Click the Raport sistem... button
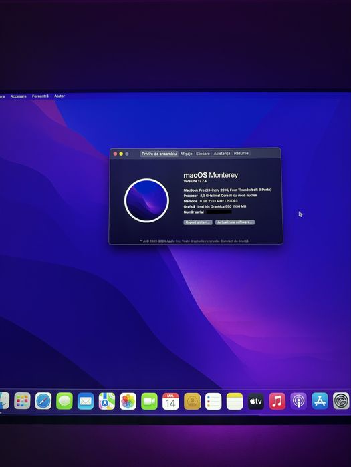This screenshot has width=351, height=467. point(197,222)
